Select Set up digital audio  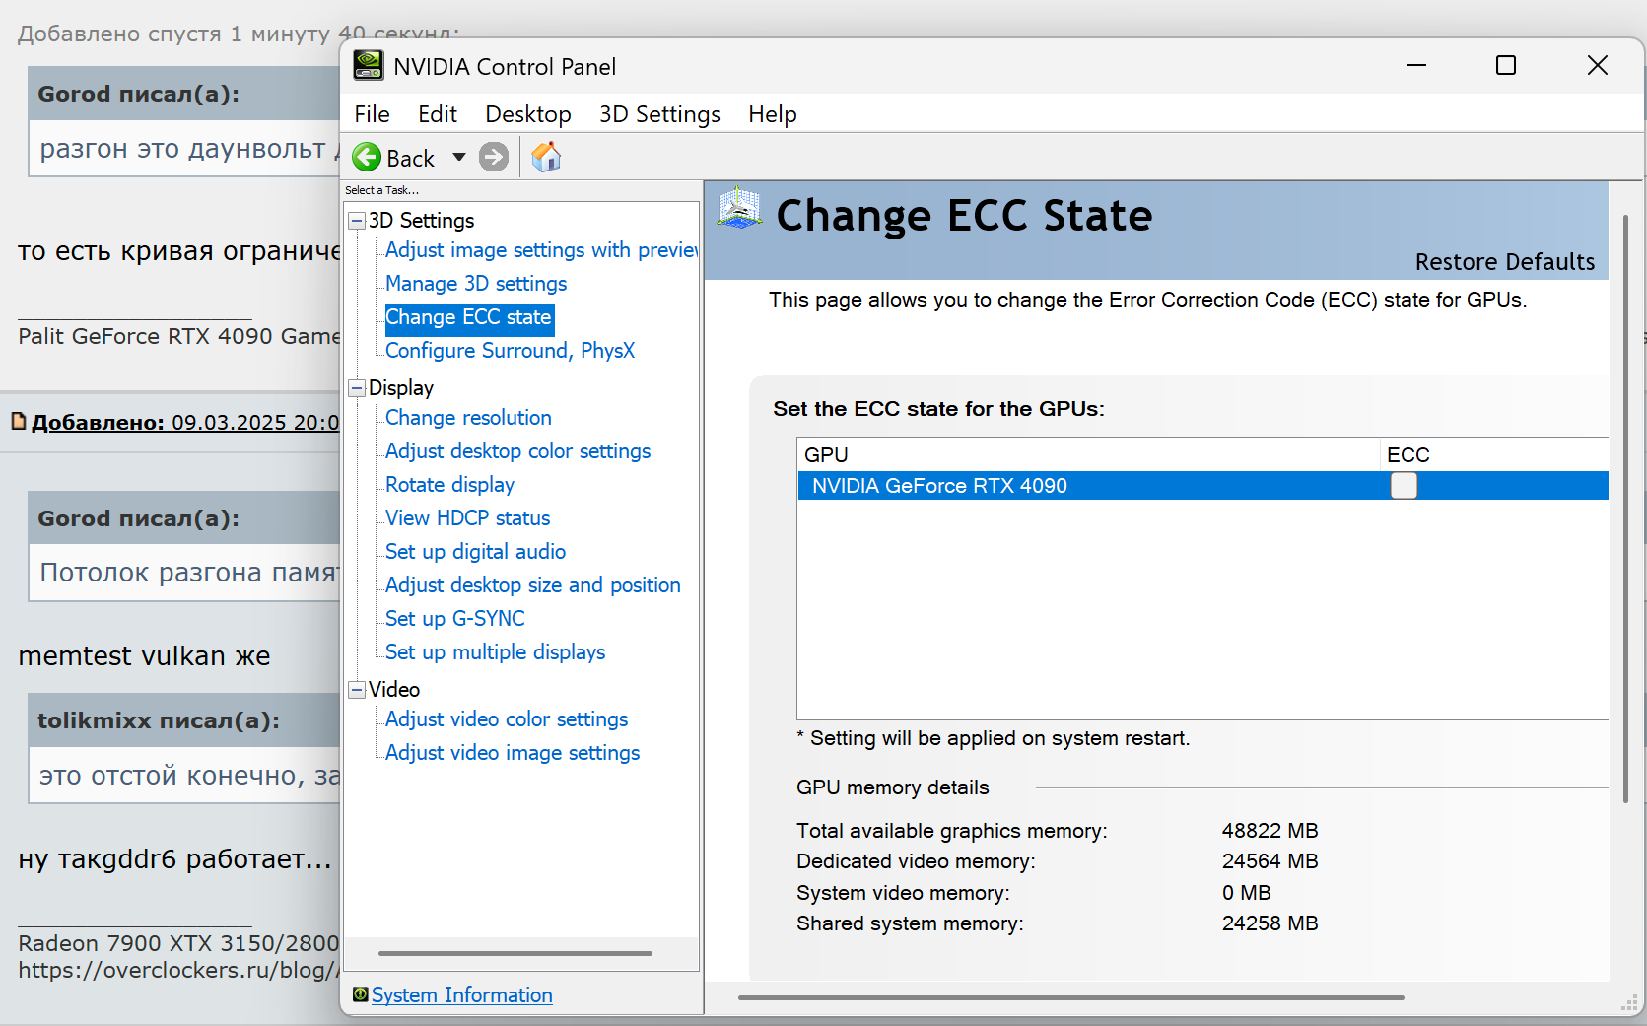click(475, 552)
